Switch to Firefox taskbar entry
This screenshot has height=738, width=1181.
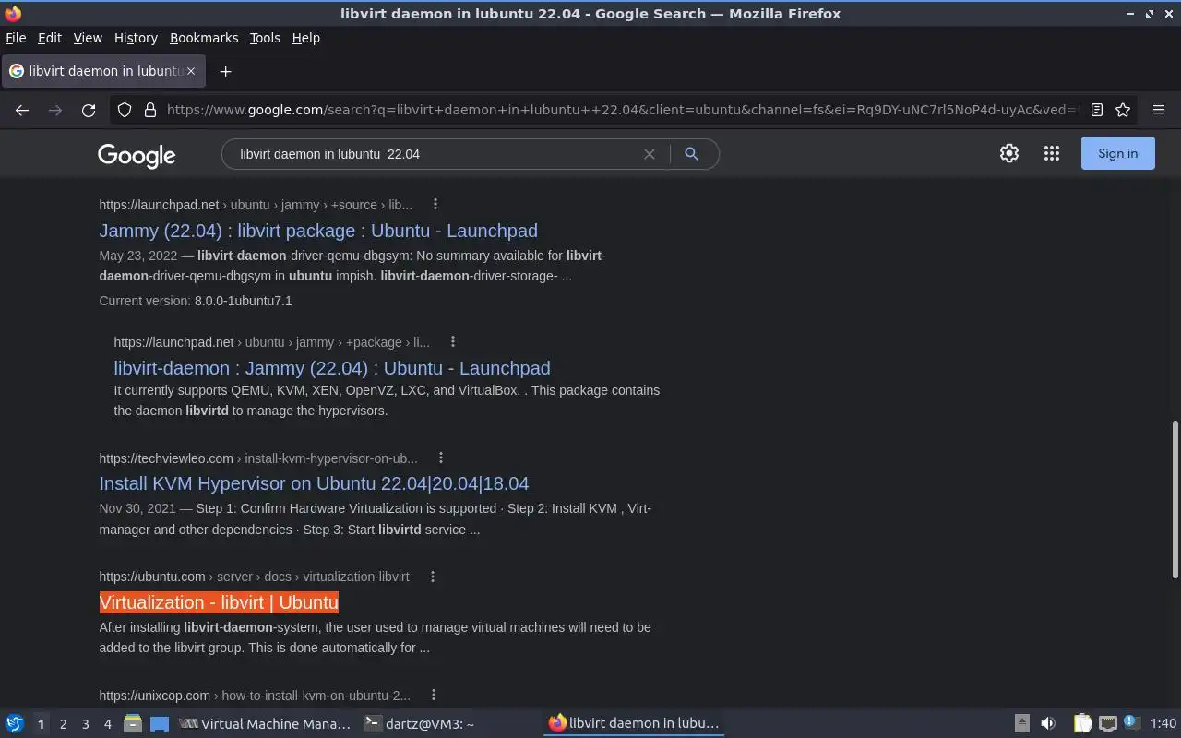pos(634,724)
